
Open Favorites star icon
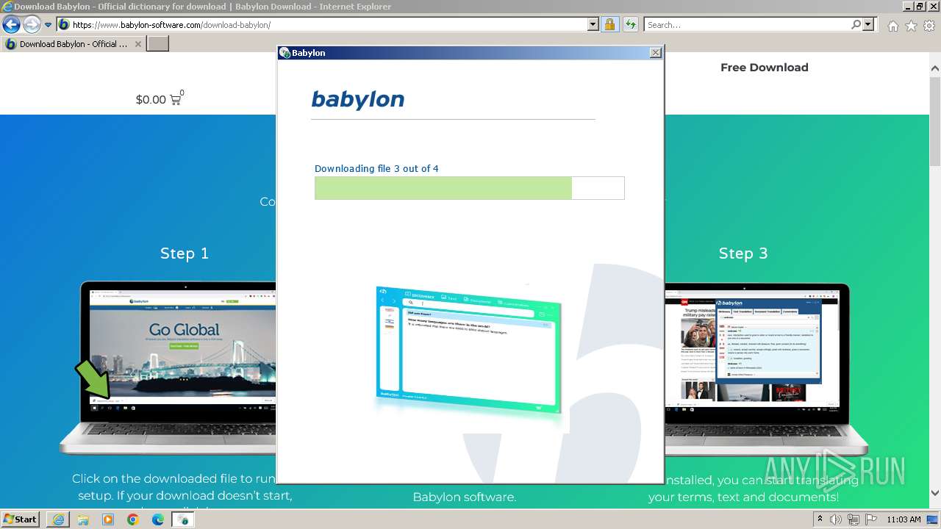(x=911, y=26)
